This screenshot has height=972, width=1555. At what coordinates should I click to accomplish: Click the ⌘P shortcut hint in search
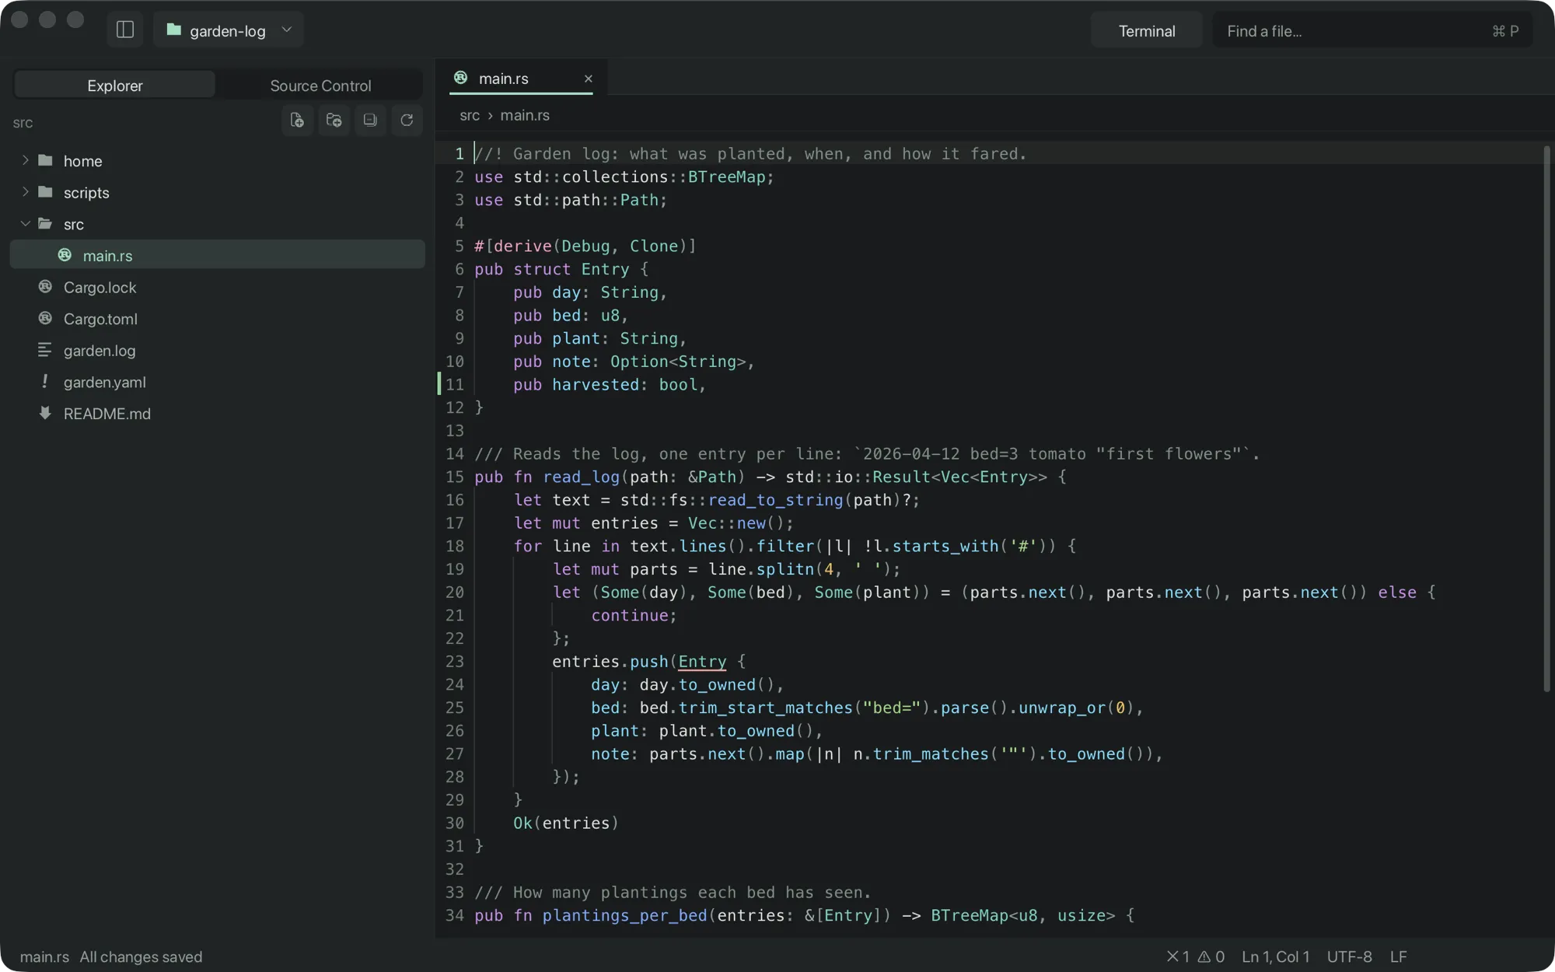pos(1505,31)
